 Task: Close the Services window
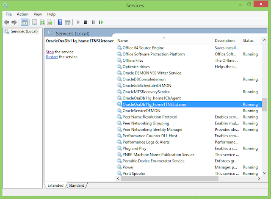261,4
